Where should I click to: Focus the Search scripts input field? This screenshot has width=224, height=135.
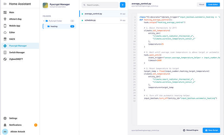tap(100, 5)
